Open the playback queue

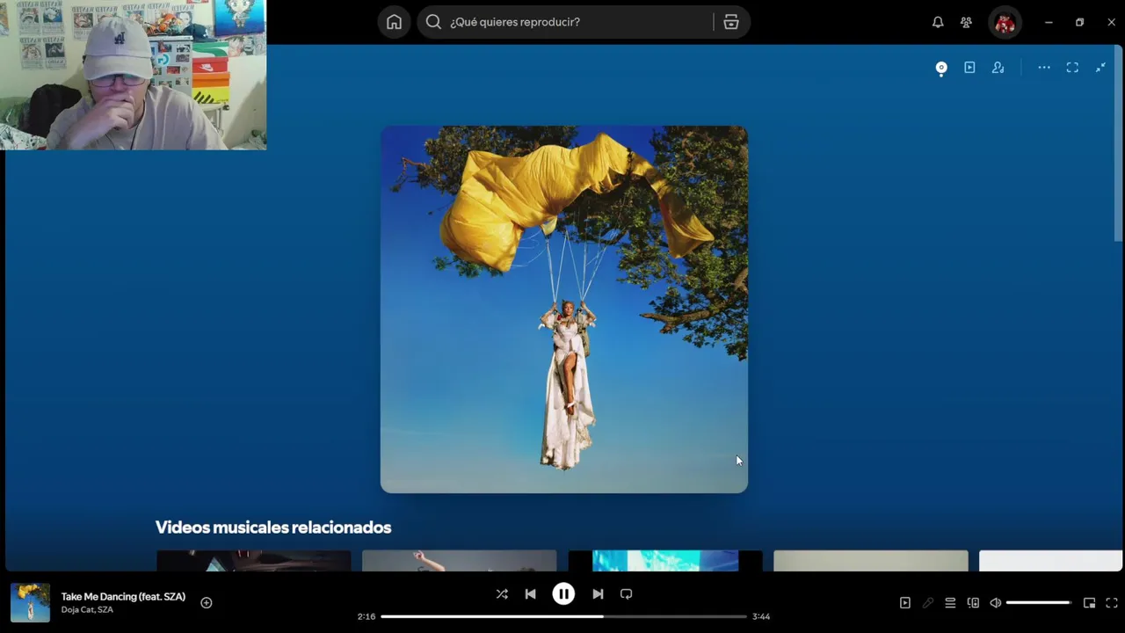950,603
